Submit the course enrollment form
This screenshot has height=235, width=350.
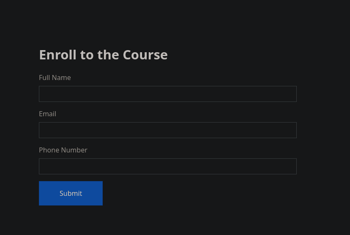coord(71,193)
